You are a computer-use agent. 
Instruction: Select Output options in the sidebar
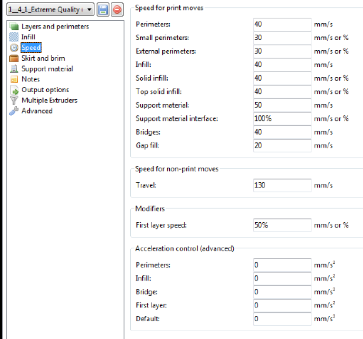[x=45, y=90]
